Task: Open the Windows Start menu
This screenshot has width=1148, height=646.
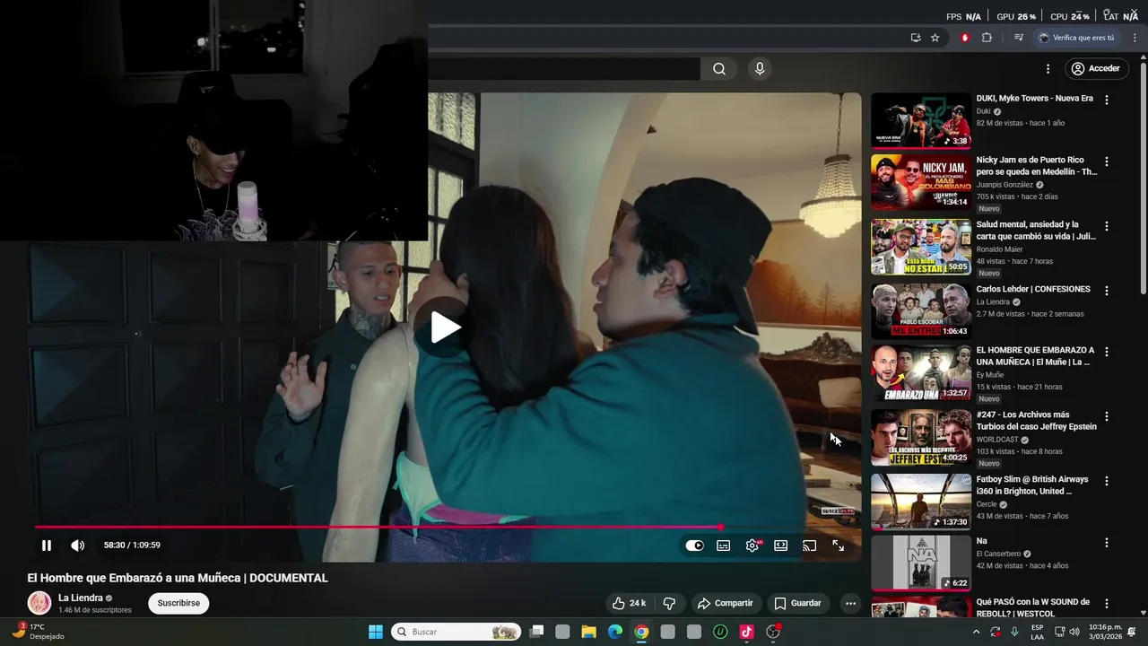Action: [376, 632]
